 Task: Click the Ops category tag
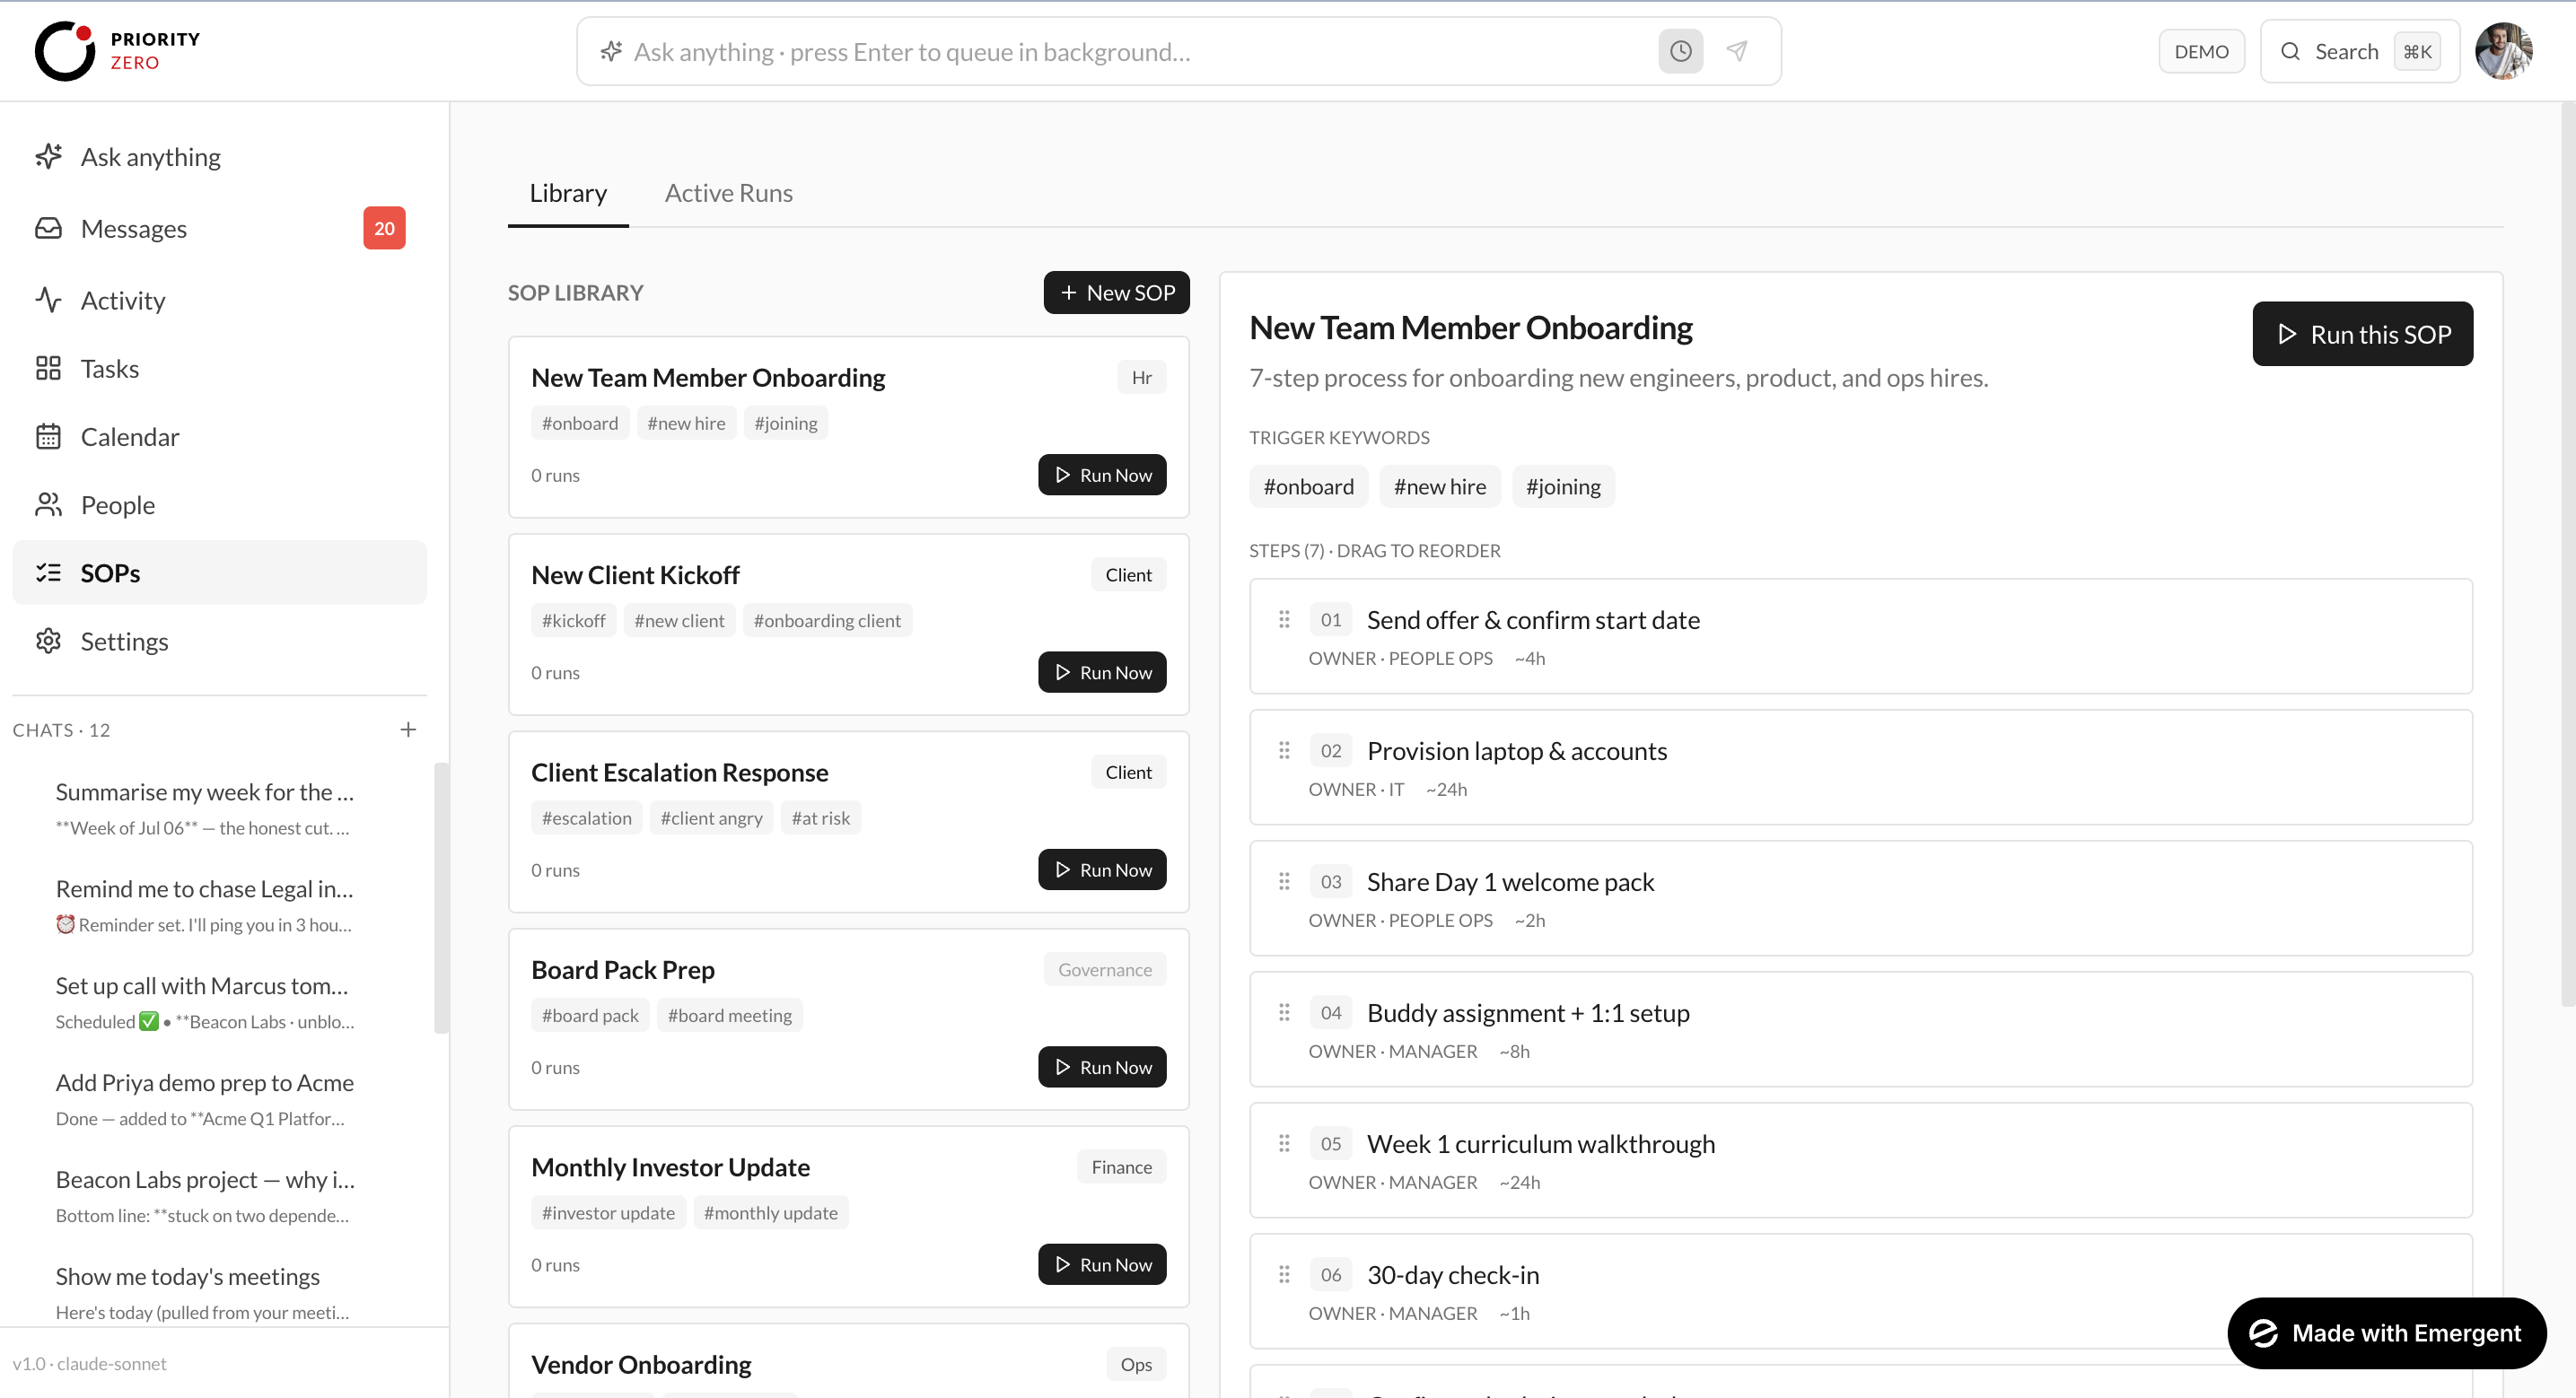[x=1136, y=1365]
